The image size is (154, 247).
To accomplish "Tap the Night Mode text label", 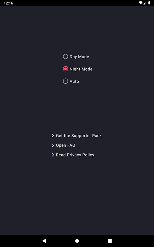I will coord(81,69).
